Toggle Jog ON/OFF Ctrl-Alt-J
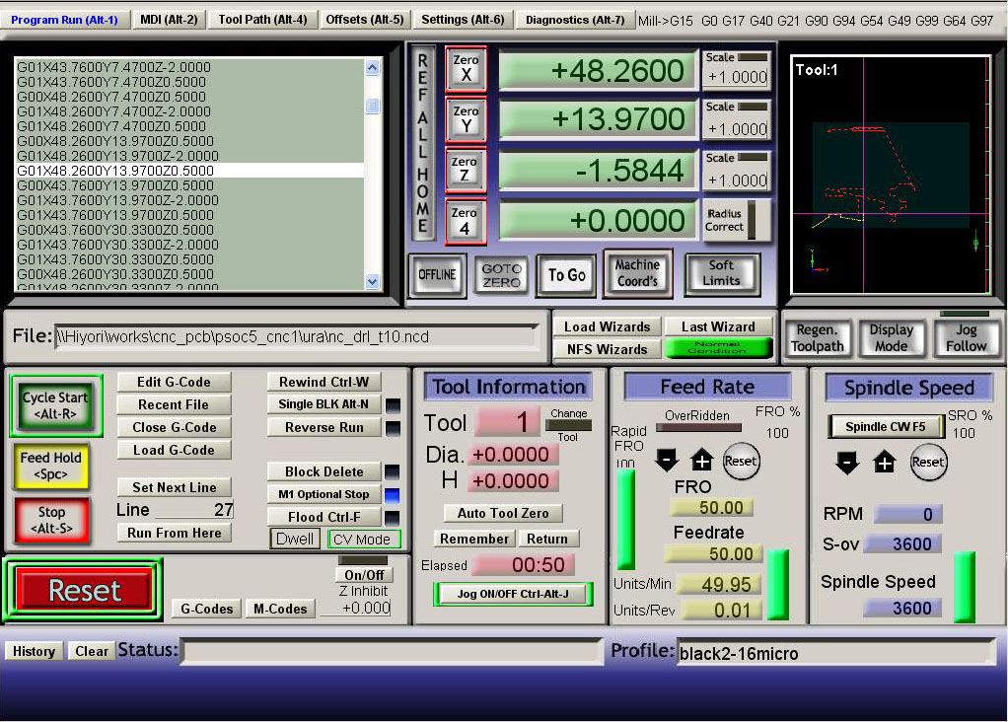 click(x=512, y=594)
